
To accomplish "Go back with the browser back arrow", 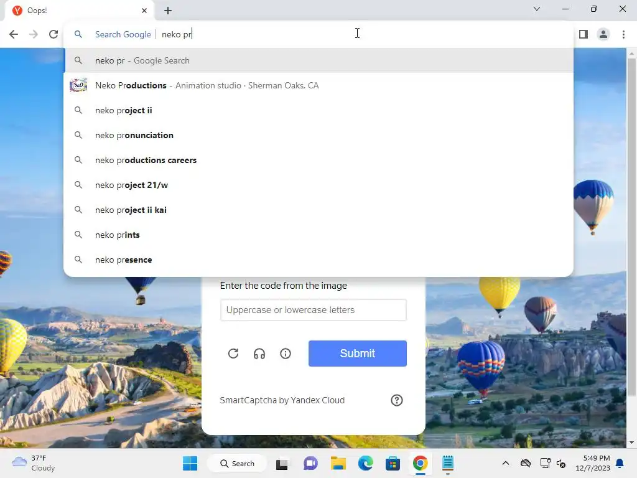I will point(14,34).
